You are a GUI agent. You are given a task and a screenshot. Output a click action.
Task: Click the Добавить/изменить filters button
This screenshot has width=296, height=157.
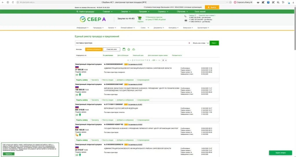[x=94, y=49]
